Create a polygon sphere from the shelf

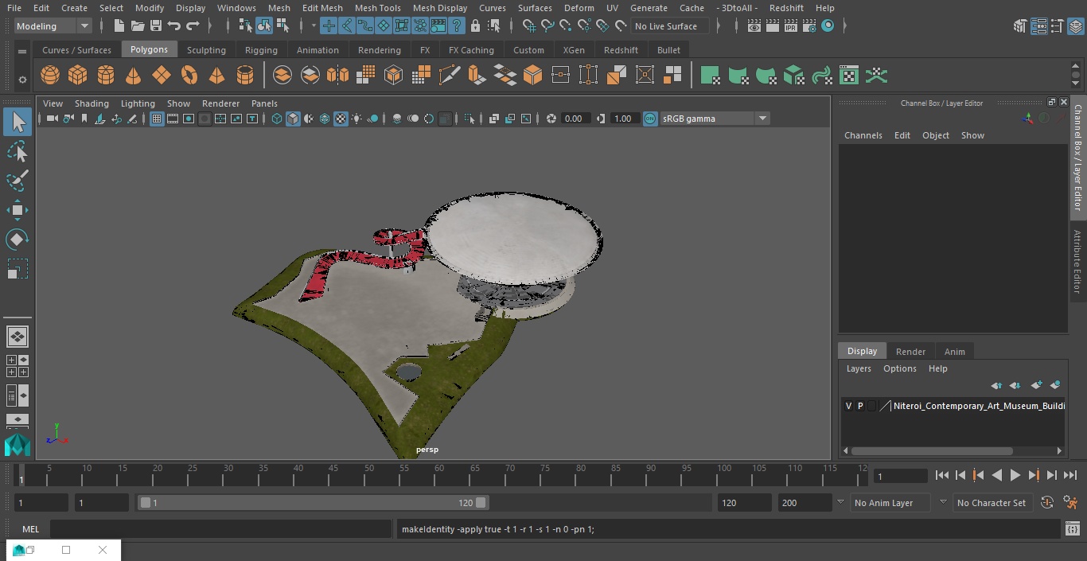[x=50, y=76]
